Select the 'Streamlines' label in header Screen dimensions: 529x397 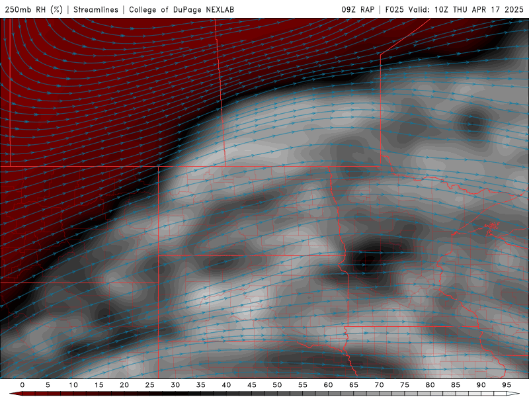coord(96,9)
